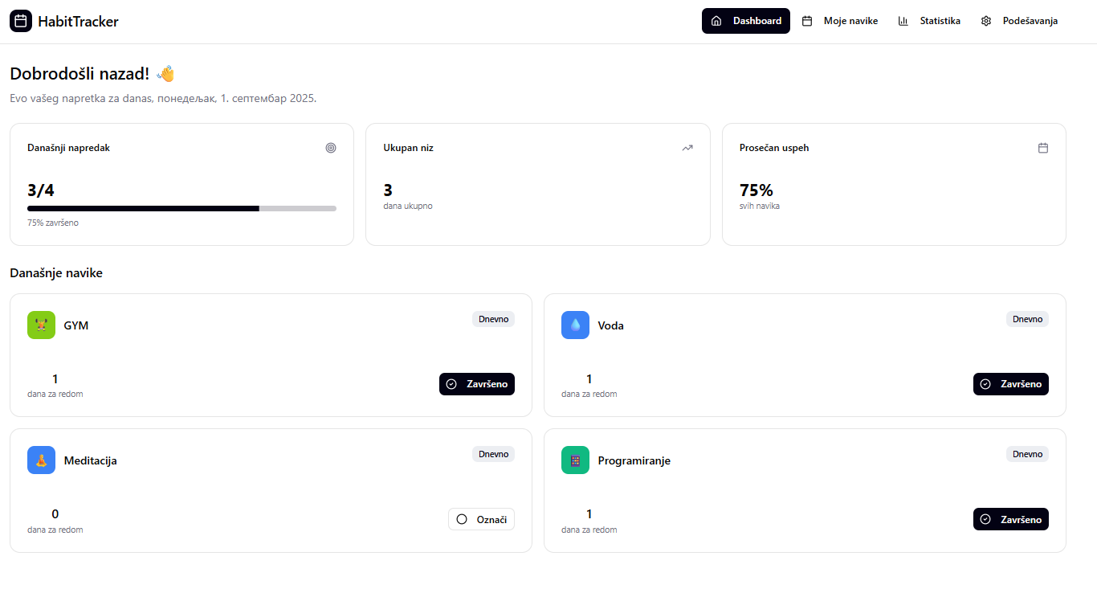
Task: Click the Meditacija habit icon
Action: tap(41, 460)
